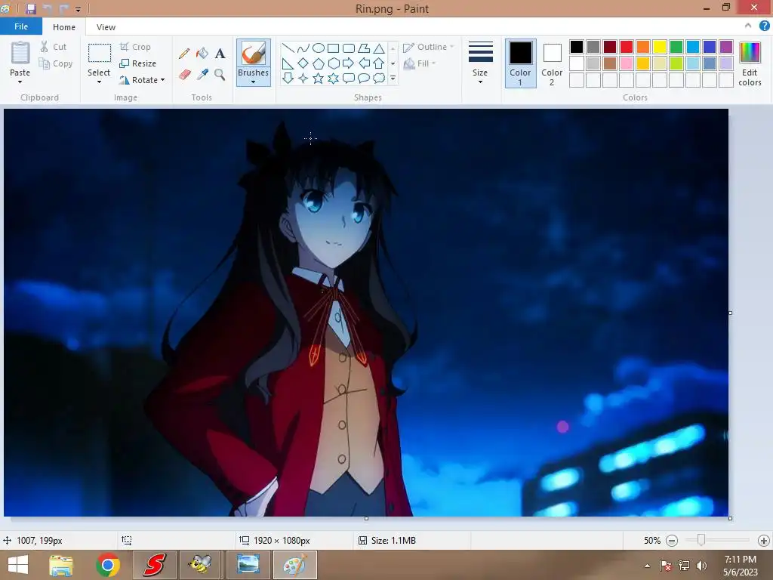The image size is (773, 580).
Task: Select the Magnifier tool
Action: (x=220, y=75)
